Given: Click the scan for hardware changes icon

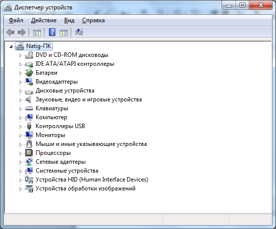Looking at the screenshot, I should [x=79, y=32].
